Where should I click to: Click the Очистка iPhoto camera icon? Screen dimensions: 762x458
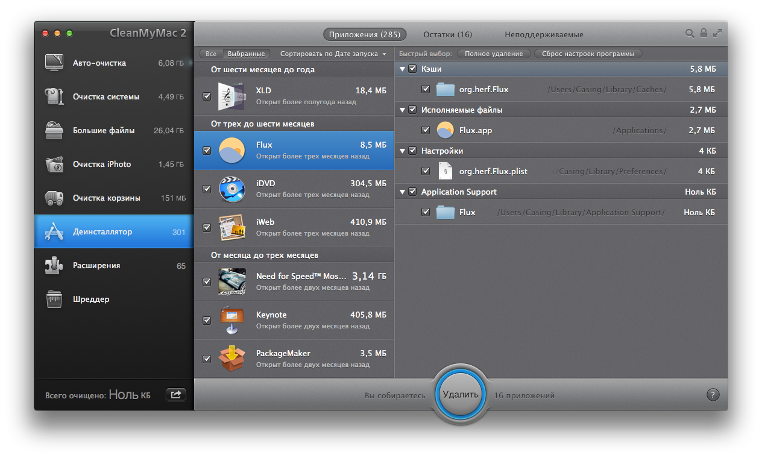point(54,164)
